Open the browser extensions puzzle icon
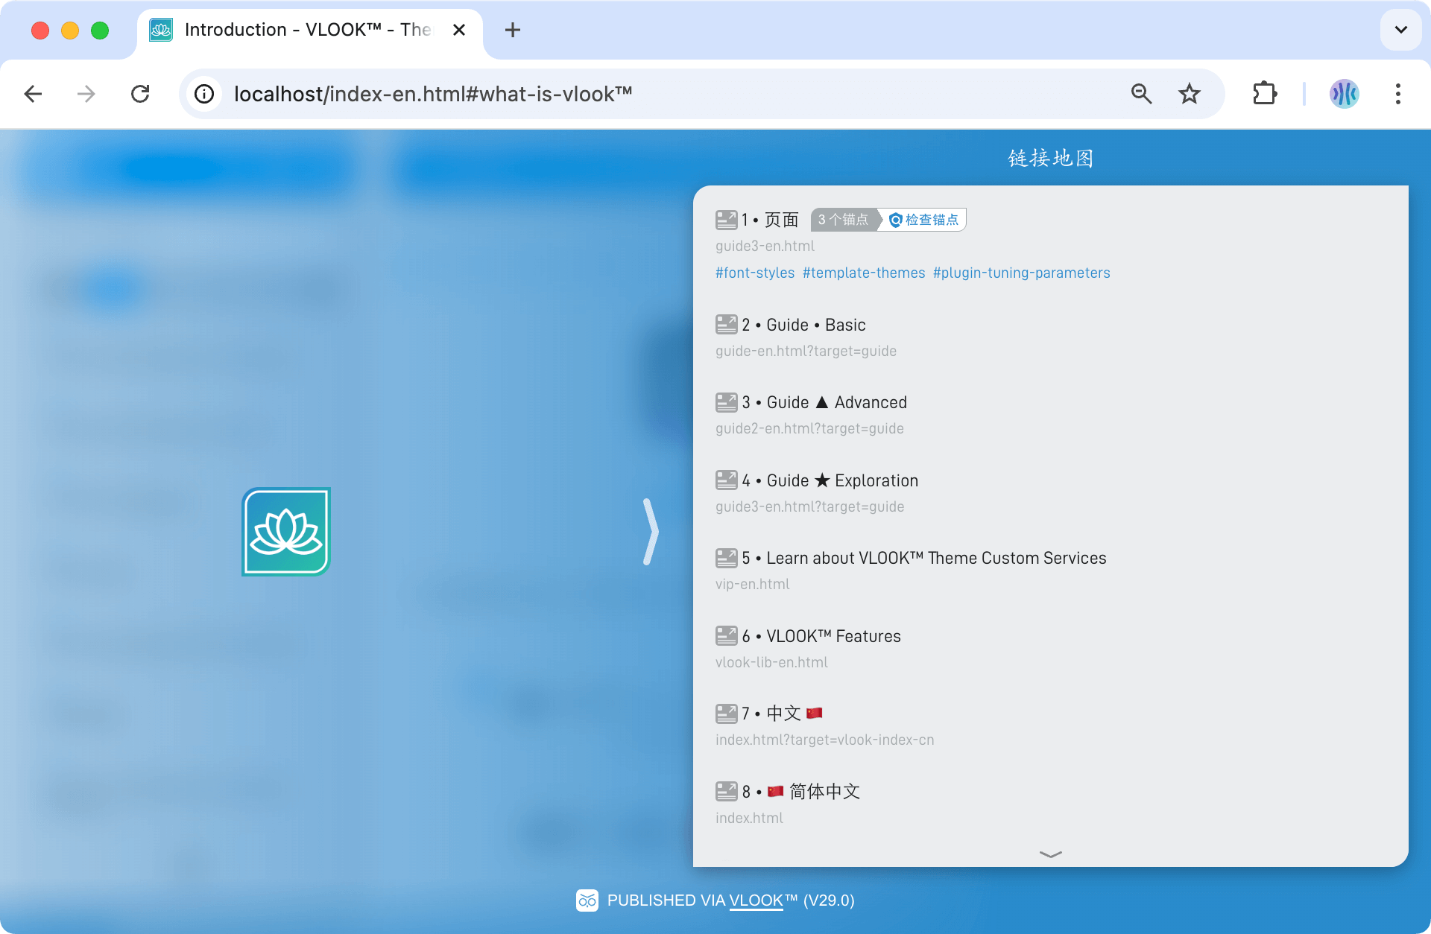This screenshot has width=1431, height=934. pyautogui.click(x=1265, y=94)
